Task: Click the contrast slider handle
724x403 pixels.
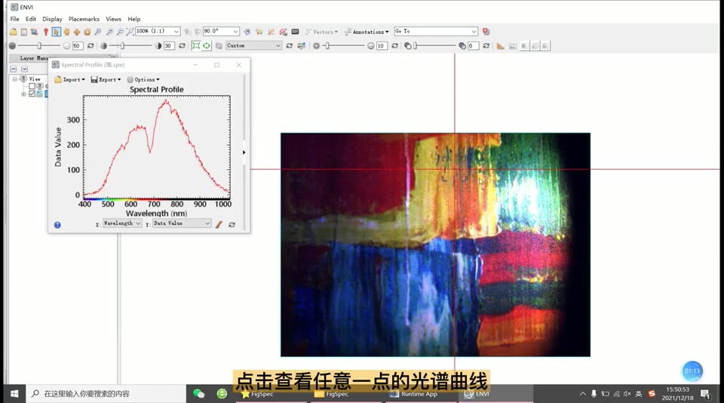Action: coord(122,46)
